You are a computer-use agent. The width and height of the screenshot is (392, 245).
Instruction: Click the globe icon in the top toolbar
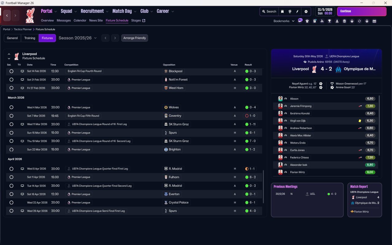(290, 12)
